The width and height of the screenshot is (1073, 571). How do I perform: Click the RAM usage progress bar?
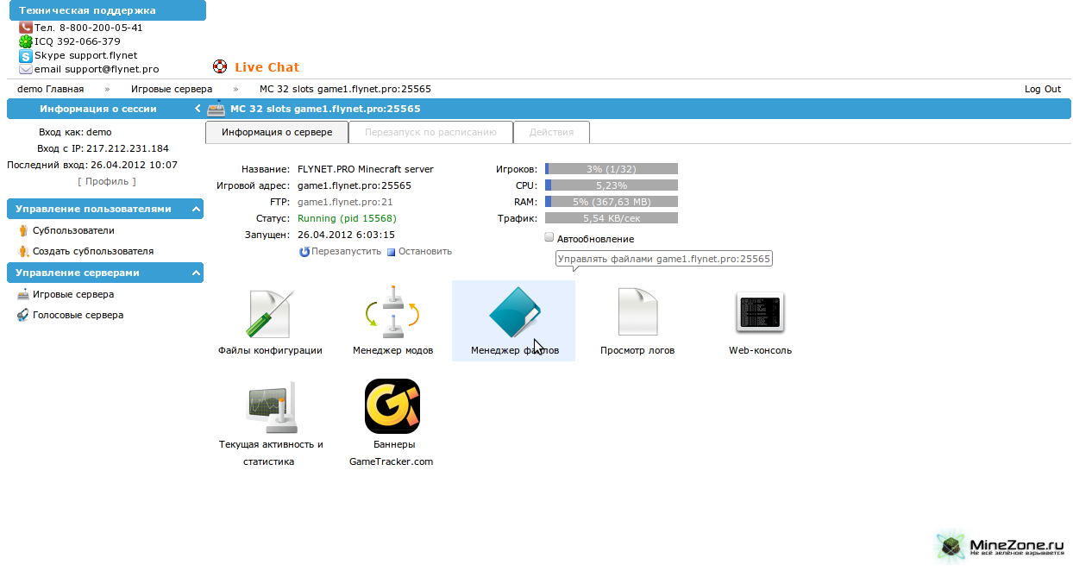[x=611, y=202]
